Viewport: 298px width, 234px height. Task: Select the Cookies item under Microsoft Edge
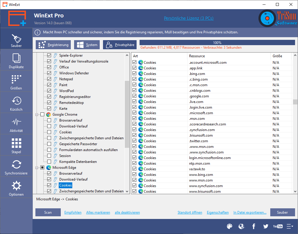[66, 185]
